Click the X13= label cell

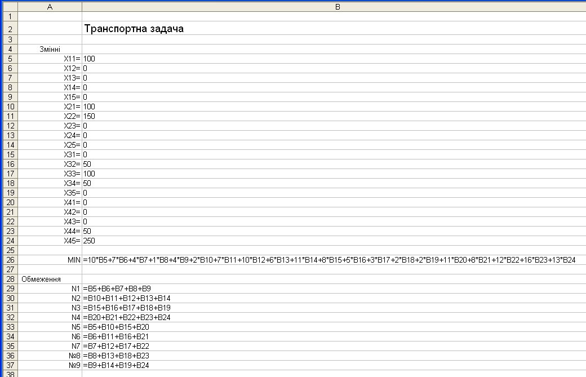50,78
